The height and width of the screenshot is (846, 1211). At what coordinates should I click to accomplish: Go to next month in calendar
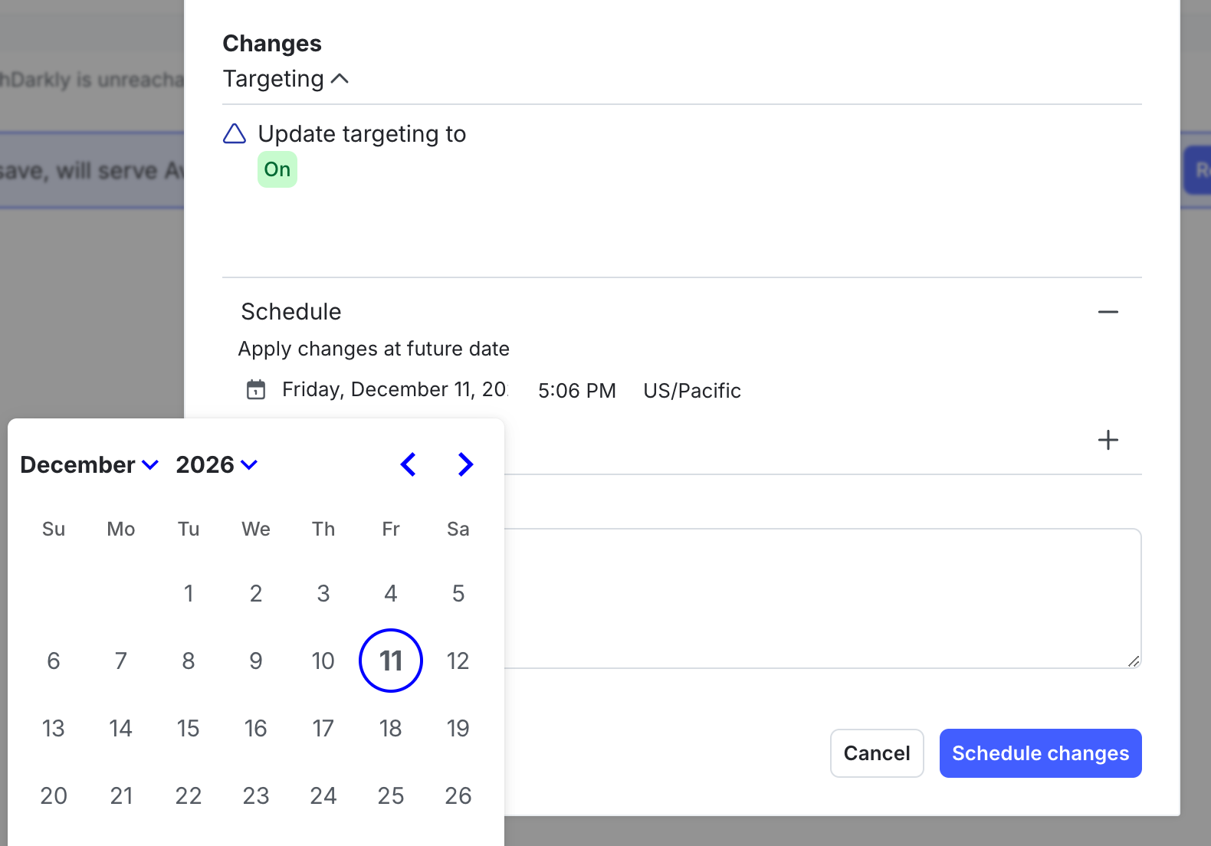pos(465,464)
